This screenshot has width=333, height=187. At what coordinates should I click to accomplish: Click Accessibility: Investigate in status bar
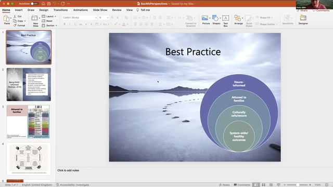[73, 185]
